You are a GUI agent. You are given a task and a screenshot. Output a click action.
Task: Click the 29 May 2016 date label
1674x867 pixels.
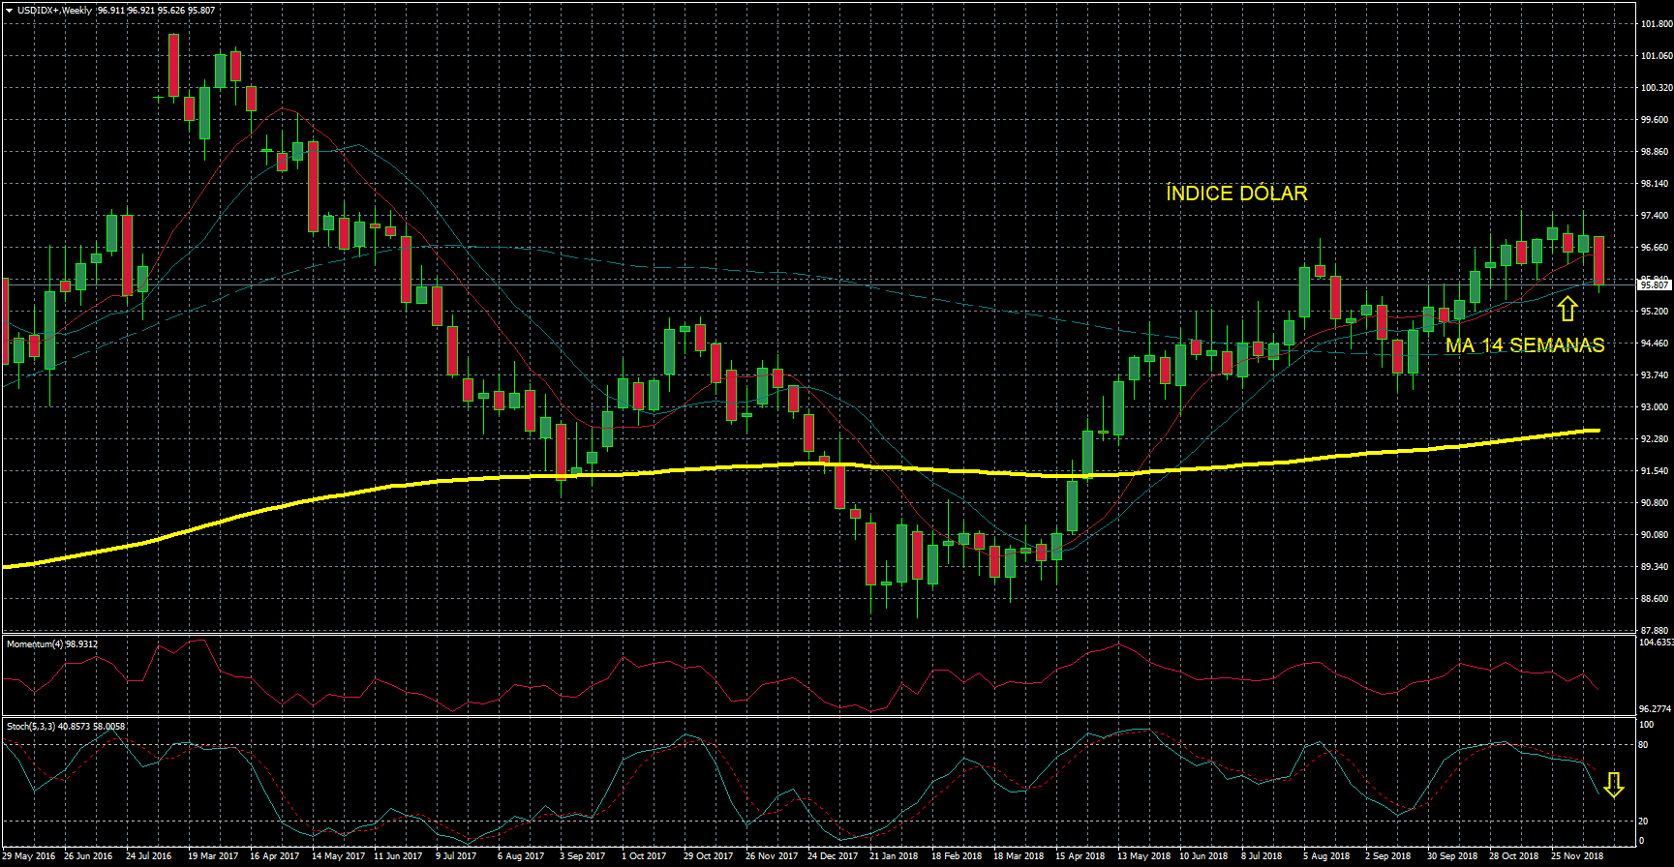[x=29, y=856]
